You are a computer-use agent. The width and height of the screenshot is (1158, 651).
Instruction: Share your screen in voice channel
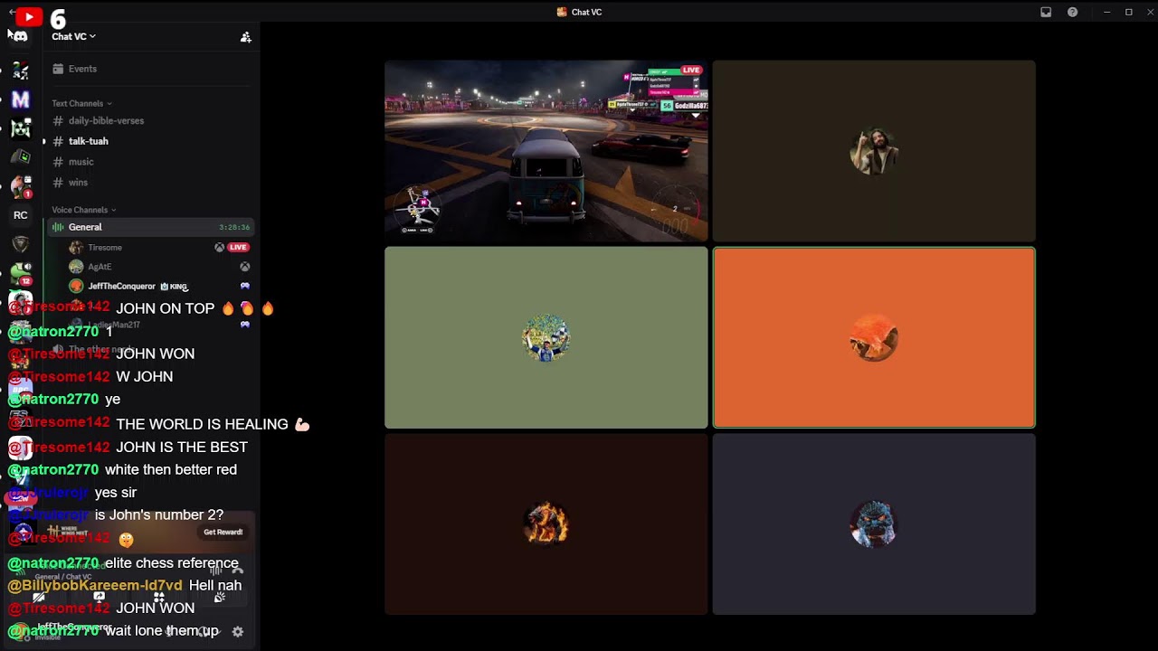[99, 598]
